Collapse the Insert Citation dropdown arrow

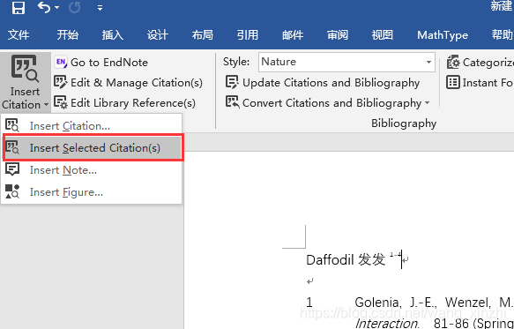(46, 105)
